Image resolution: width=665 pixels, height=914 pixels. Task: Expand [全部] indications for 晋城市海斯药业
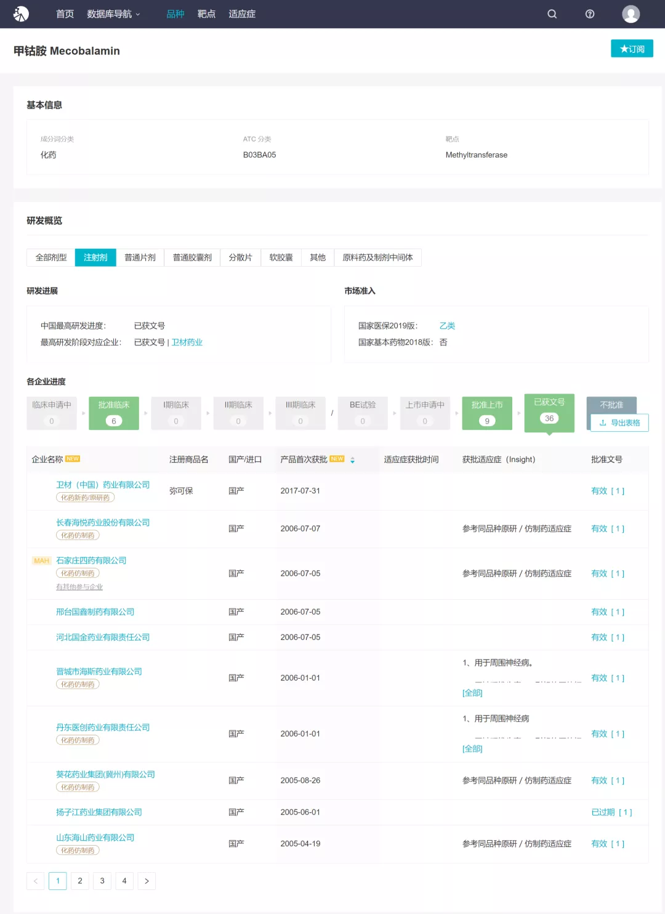[472, 693]
